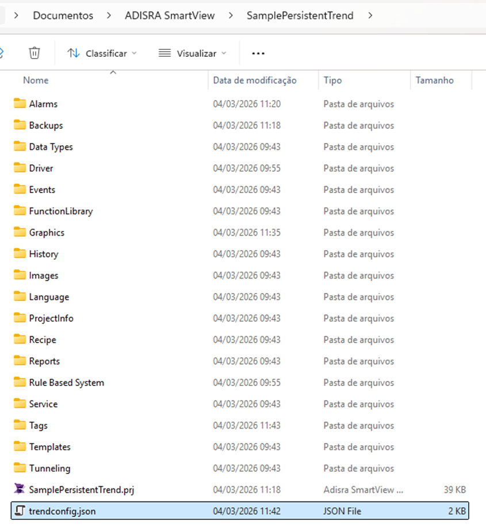Select the History folder name

[x=44, y=254]
